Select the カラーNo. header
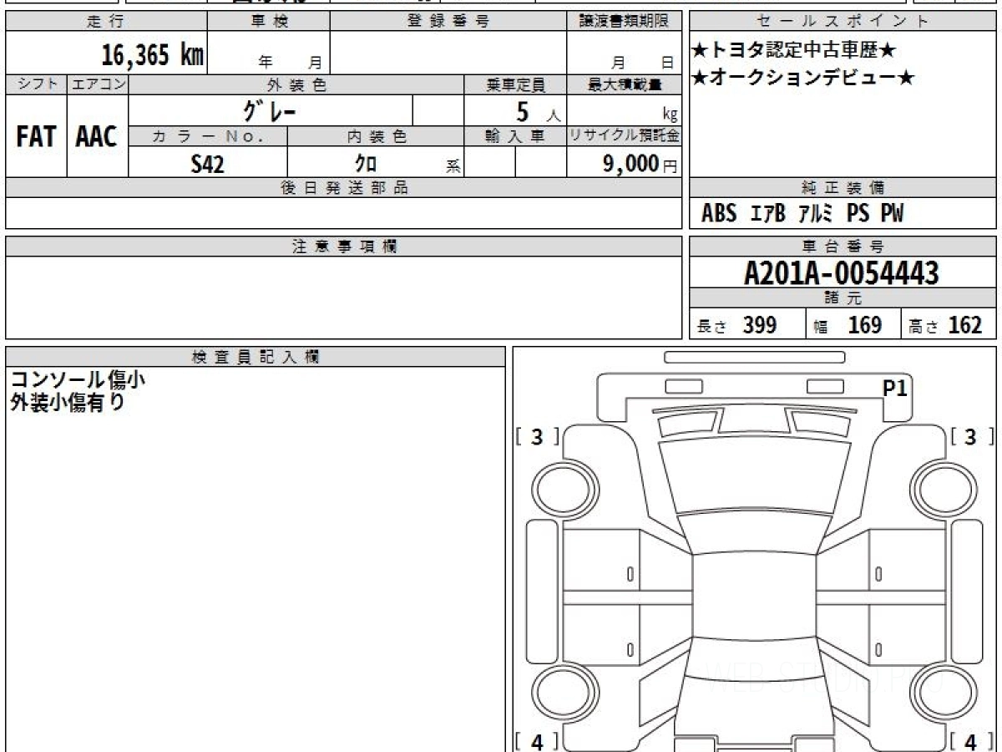The image size is (1002, 752). coord(208,136)
